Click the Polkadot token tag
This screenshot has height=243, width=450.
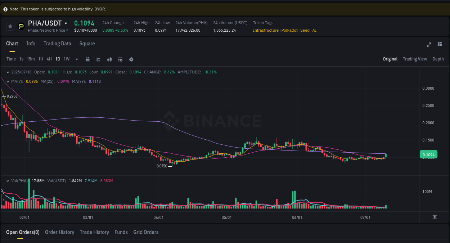[289, 30]
